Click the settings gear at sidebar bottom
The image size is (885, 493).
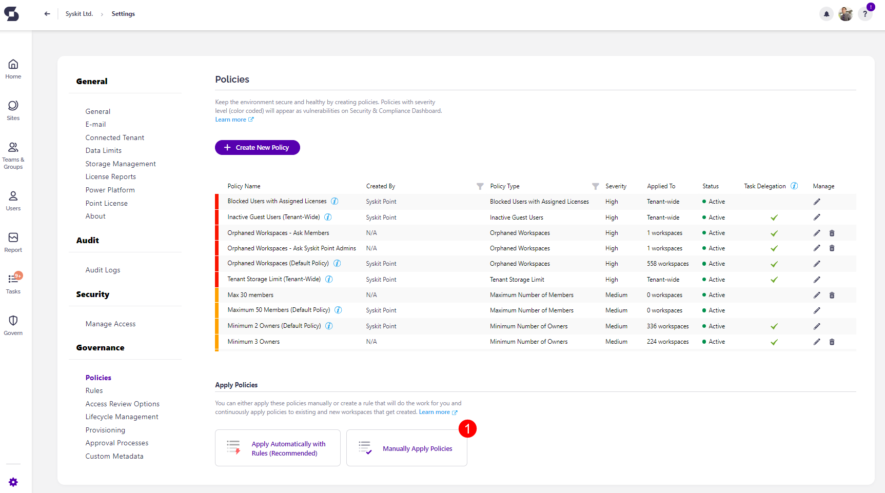(x=13, y=482)
